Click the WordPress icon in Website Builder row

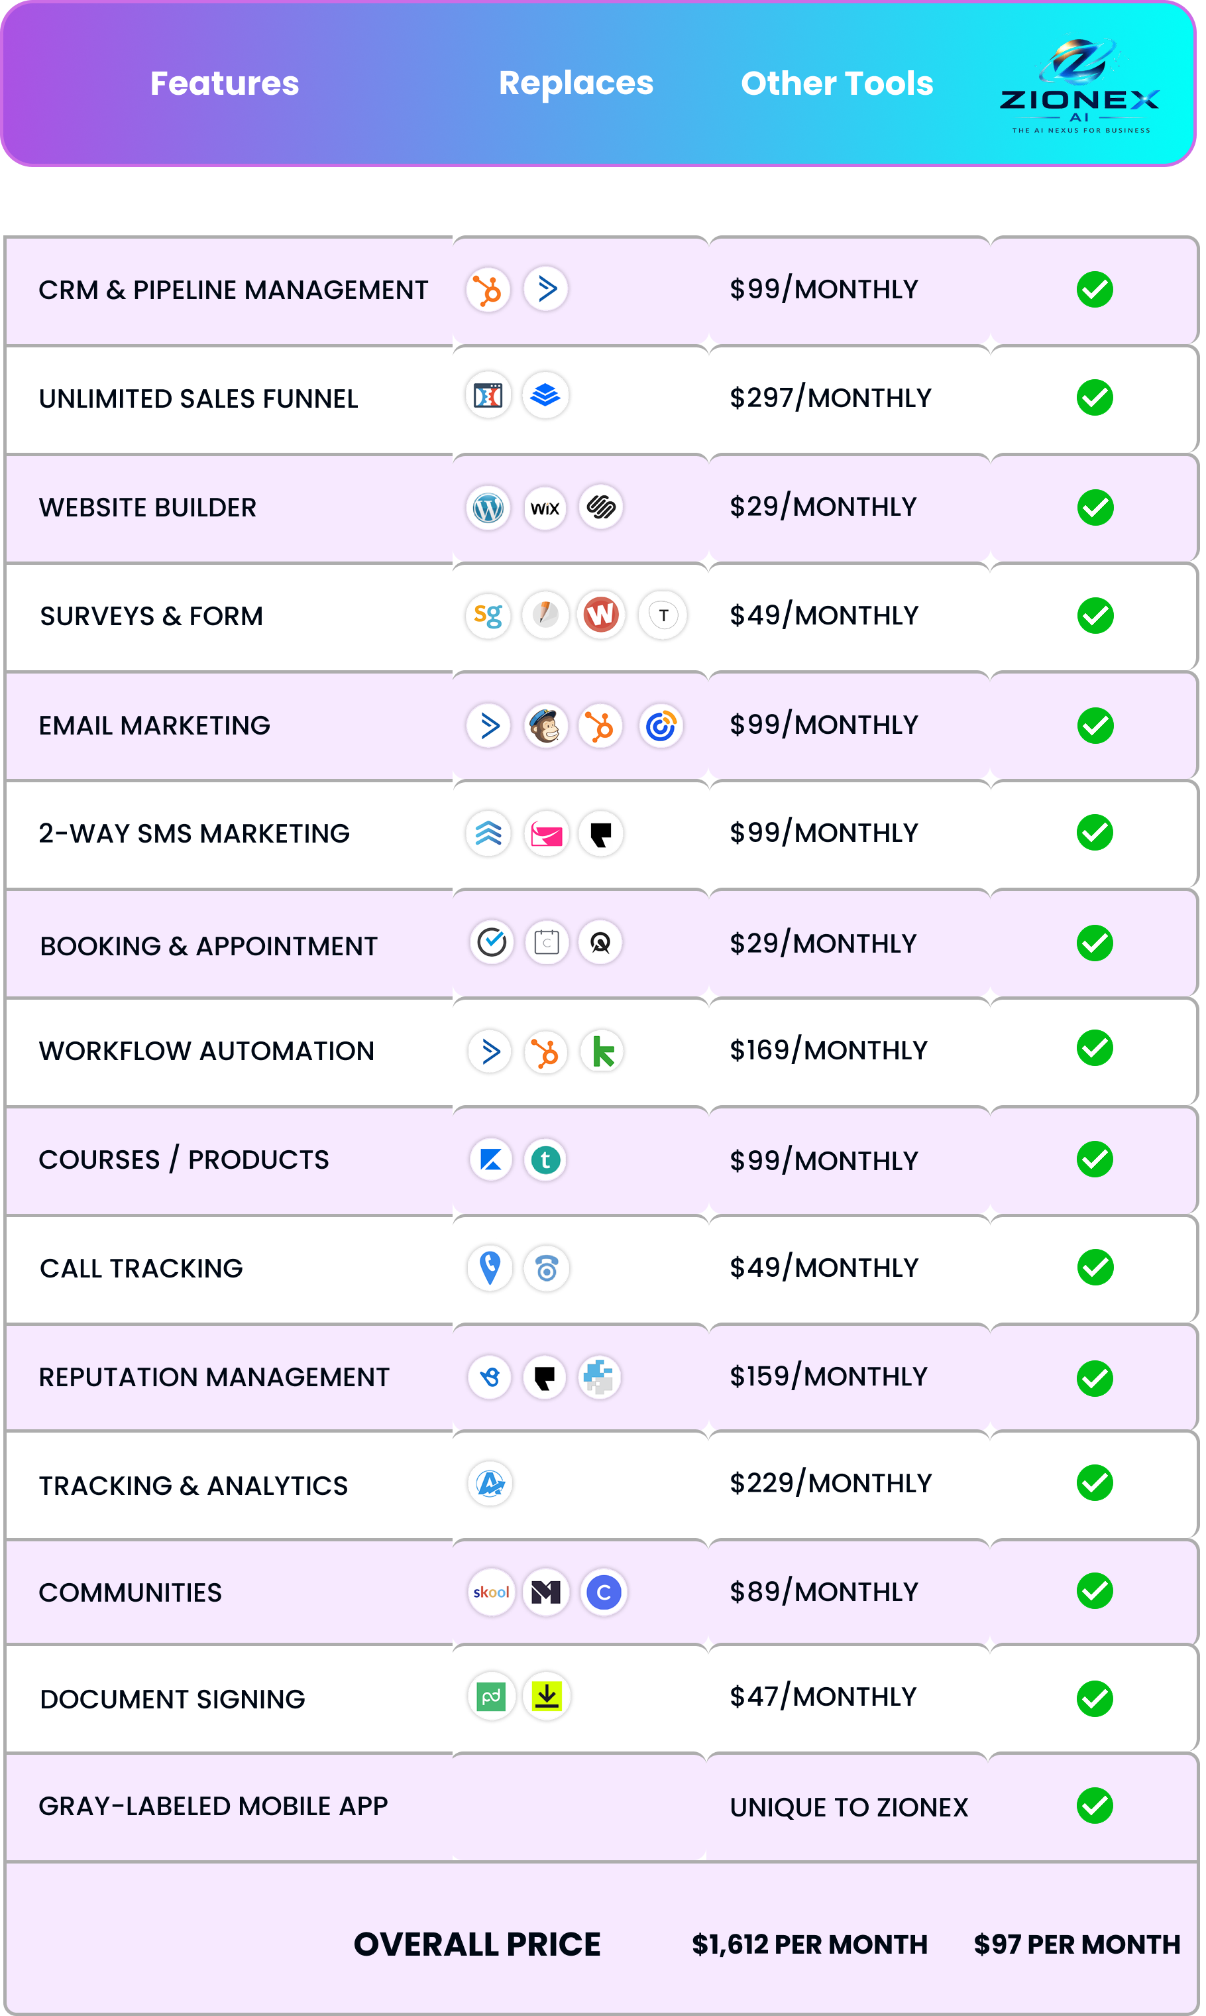coord(488,508)
